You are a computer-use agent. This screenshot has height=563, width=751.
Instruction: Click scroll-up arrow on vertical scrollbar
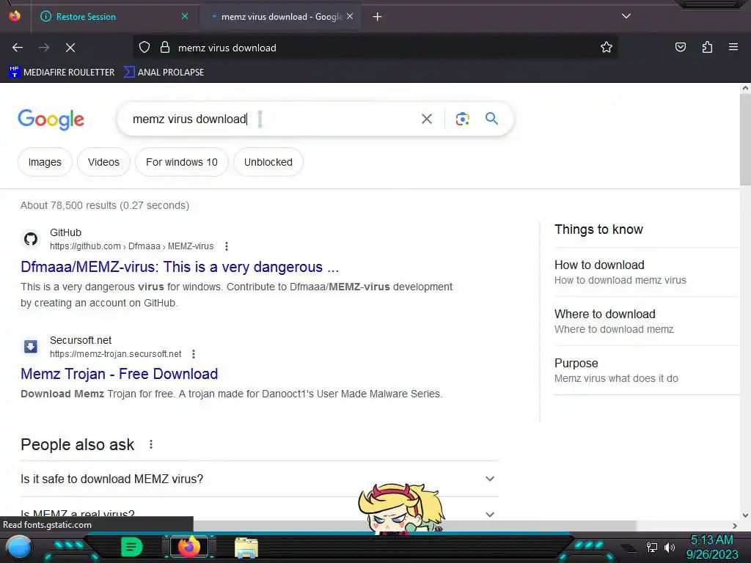pos(745,88)
